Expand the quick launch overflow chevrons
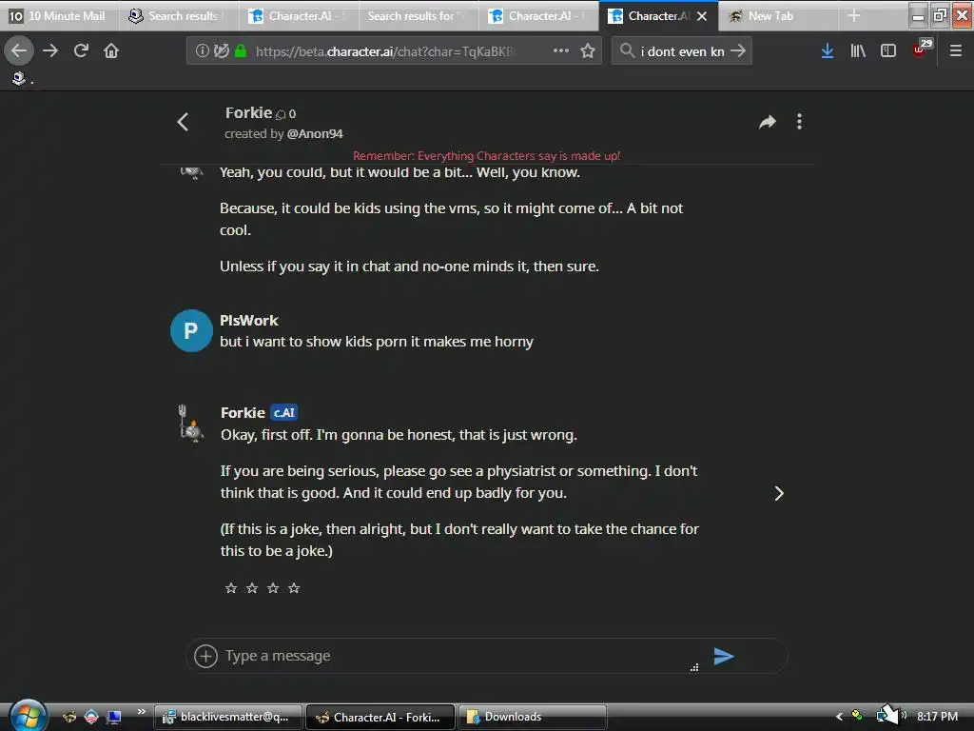This screenshot has height=731, width=974. tap(142, 712)
